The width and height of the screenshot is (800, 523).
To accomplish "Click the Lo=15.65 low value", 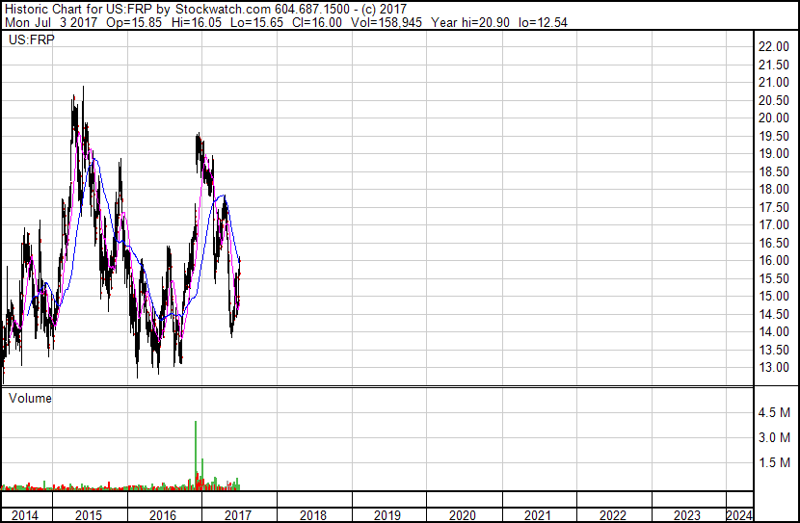I will [256, 22].
